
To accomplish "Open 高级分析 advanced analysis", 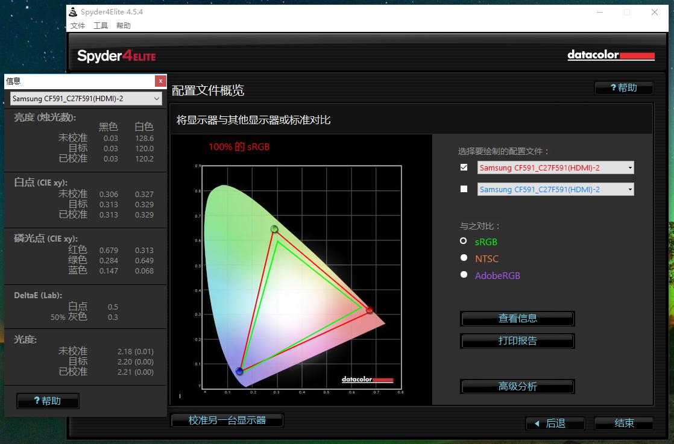I will click(517, 386).
